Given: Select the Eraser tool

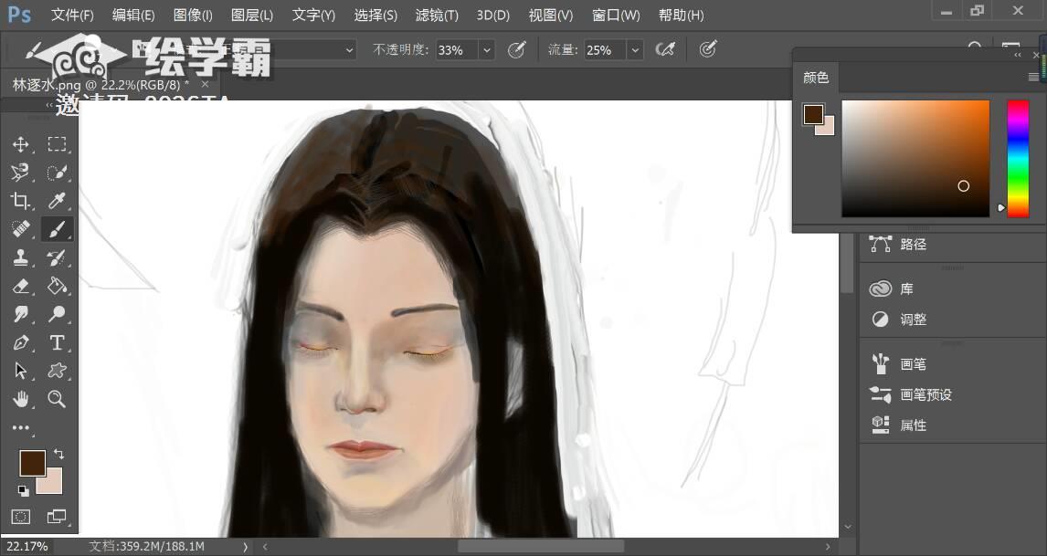Looking at the screenshot, I should pyautogui.click(x=21, y=286).
